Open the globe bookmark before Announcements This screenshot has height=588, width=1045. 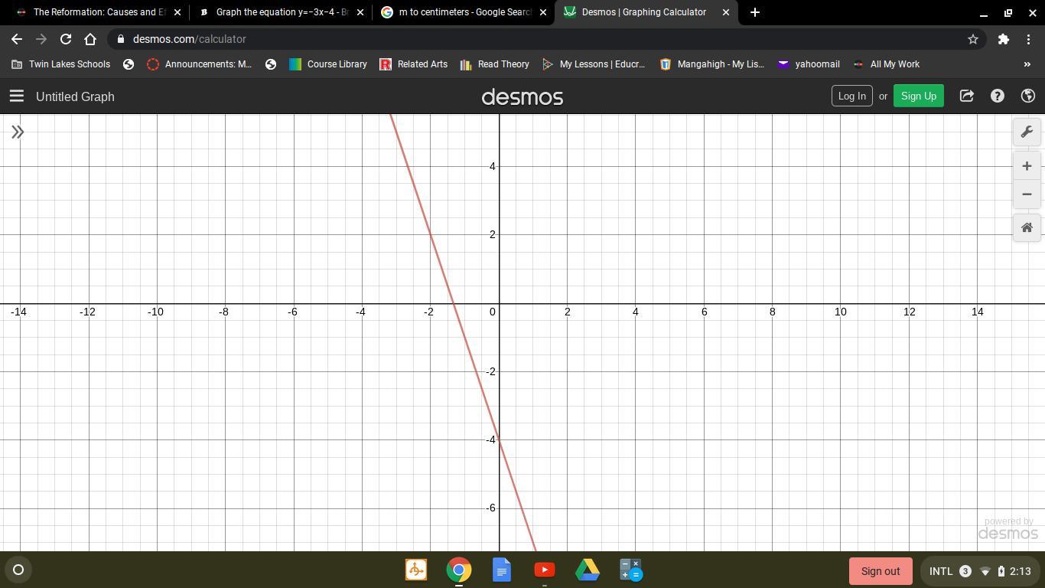[129, 64]
